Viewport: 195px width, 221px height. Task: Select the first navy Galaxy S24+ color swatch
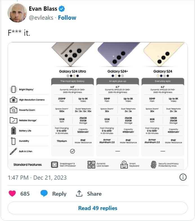113,76
